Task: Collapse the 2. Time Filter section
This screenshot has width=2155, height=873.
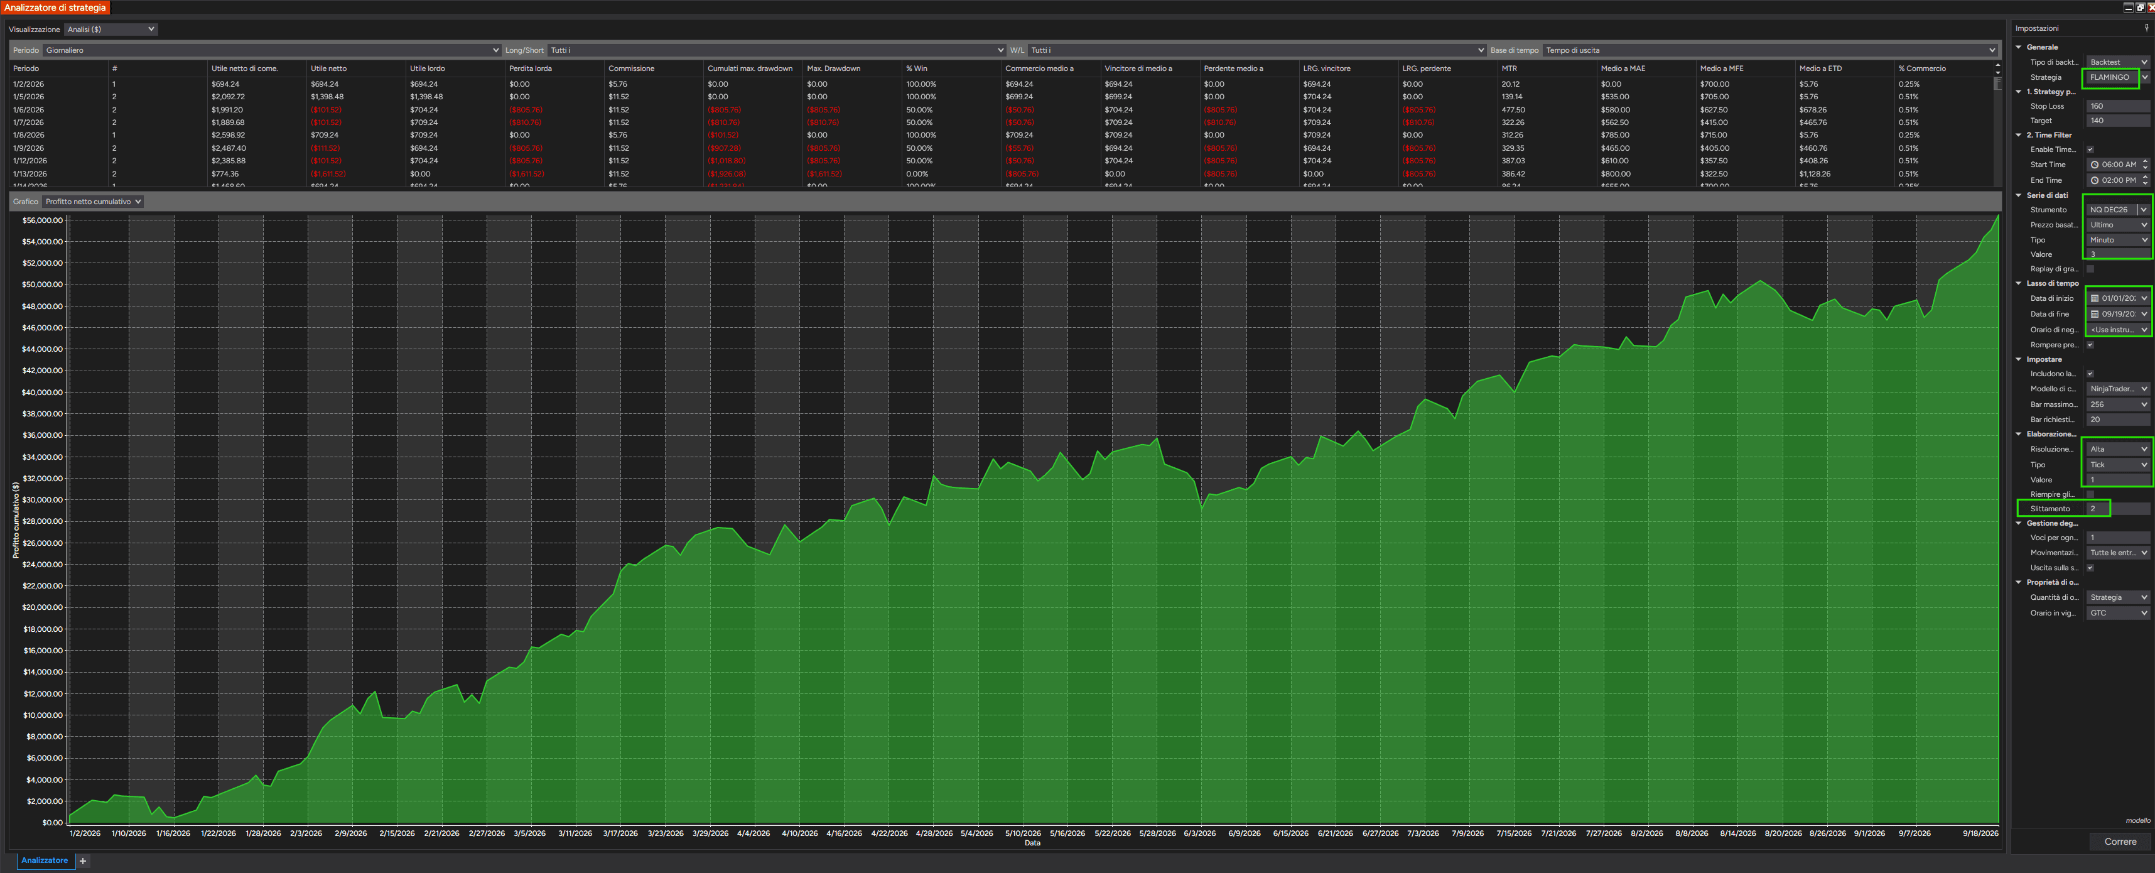Action: pos(2019,135)
